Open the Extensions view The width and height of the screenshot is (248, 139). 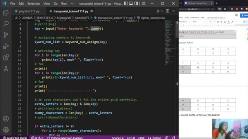pos(6,58)
